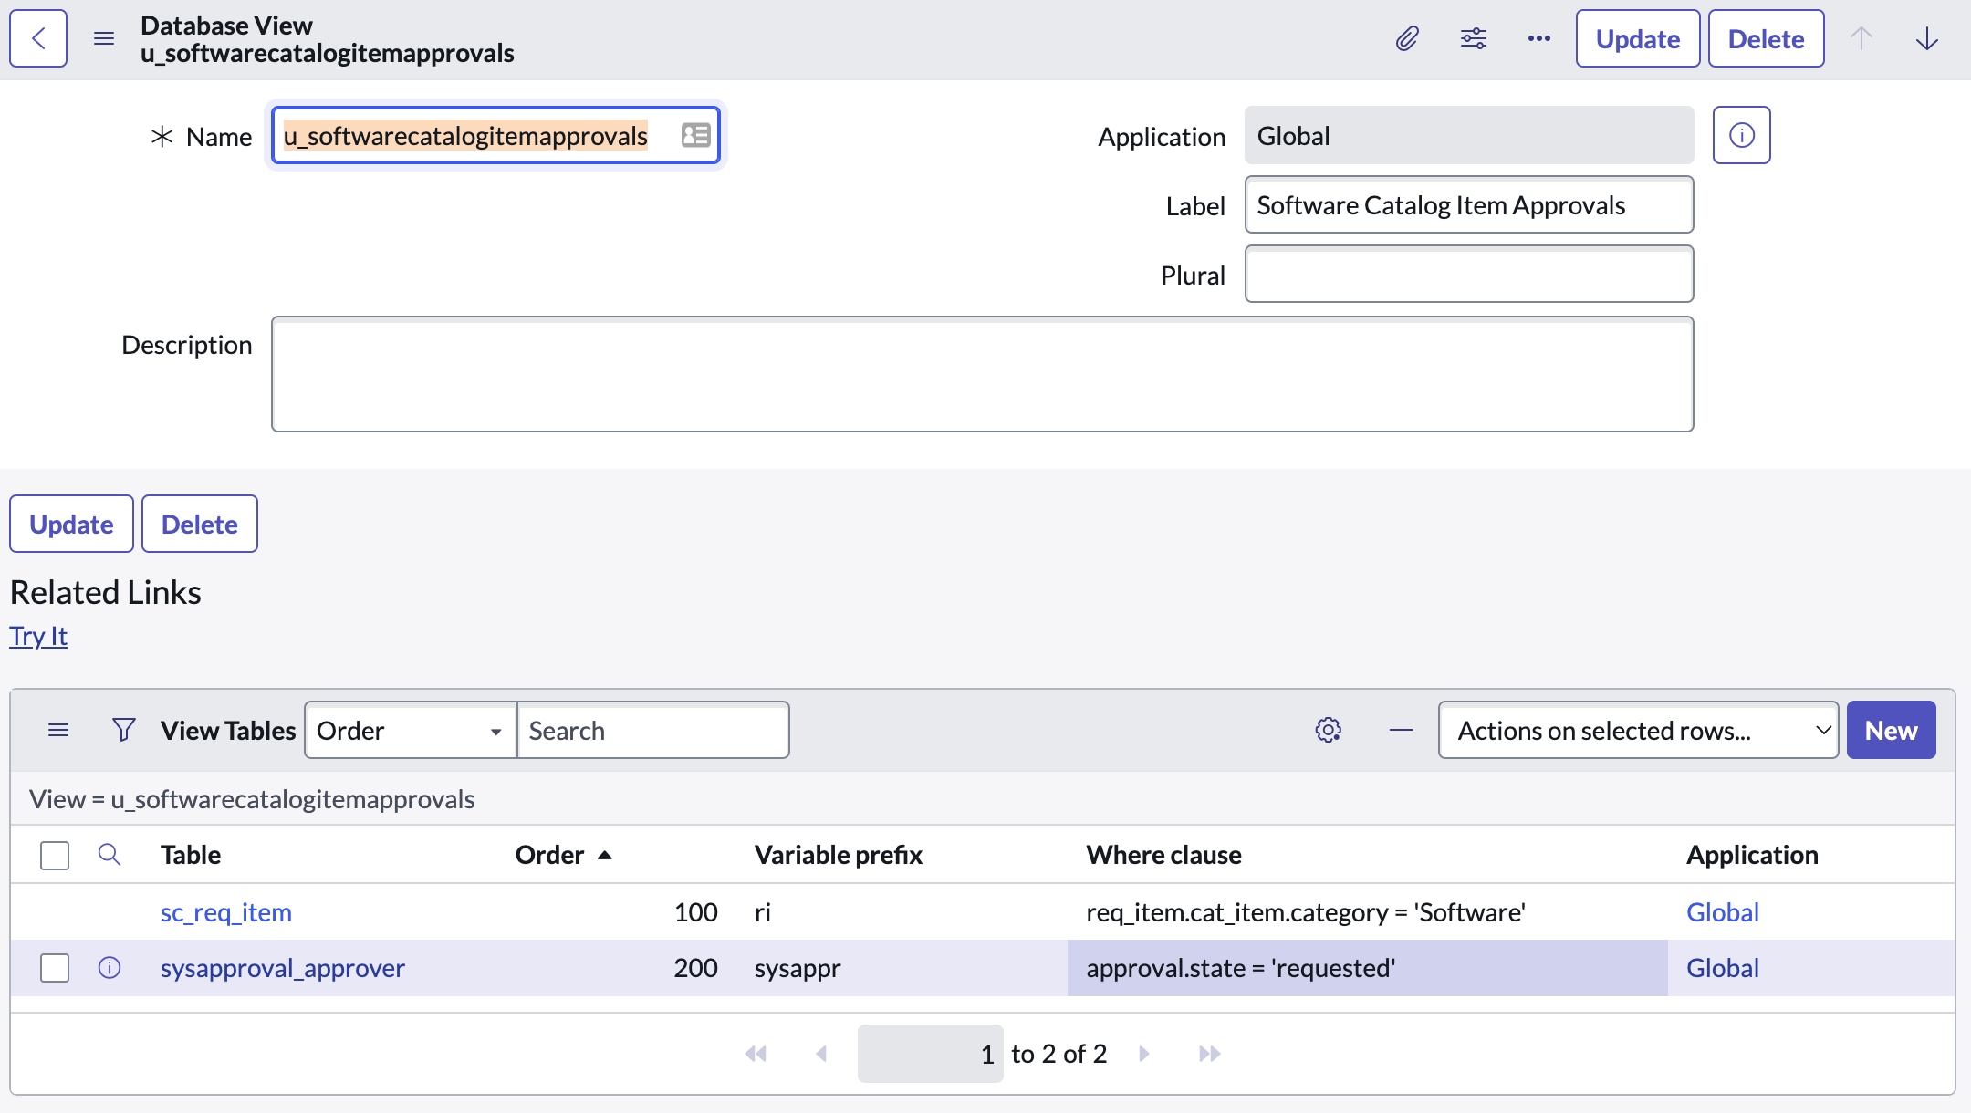Click the Plural input field
Viewport: 1971px width, 1113px height.
[x=1469, y=274]
